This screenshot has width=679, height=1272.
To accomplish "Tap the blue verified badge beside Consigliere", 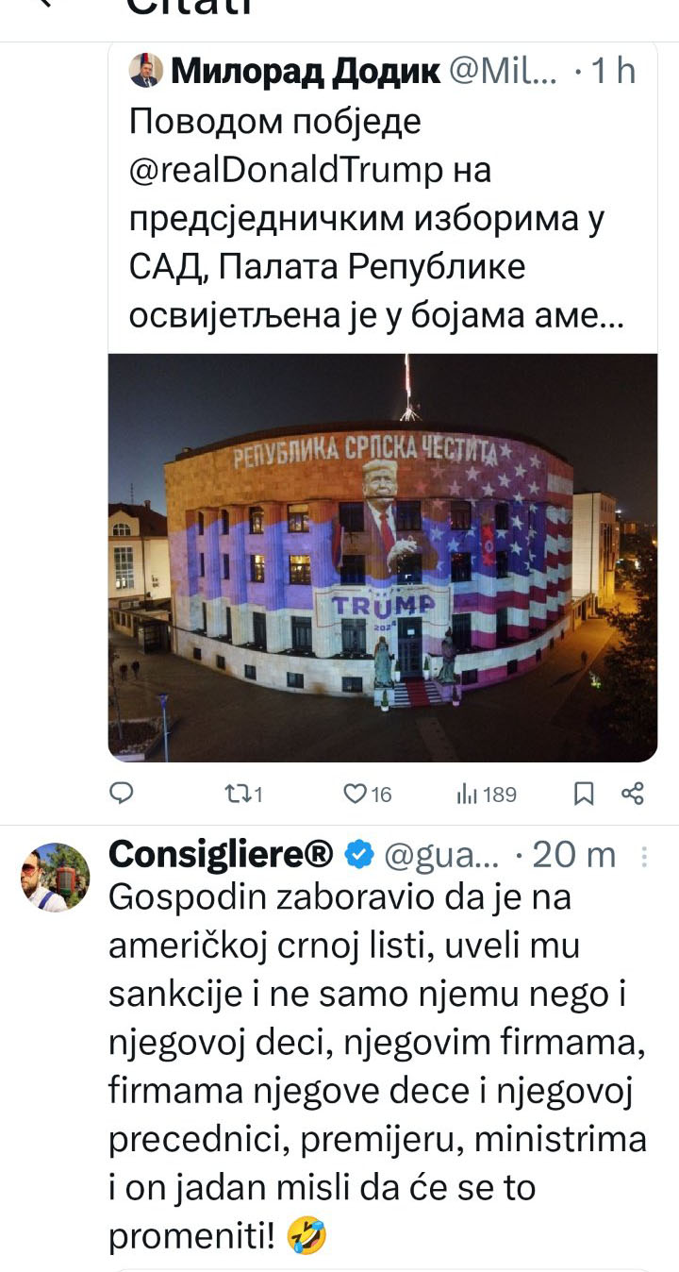I will pyautogui.click(x=357, y=855).
